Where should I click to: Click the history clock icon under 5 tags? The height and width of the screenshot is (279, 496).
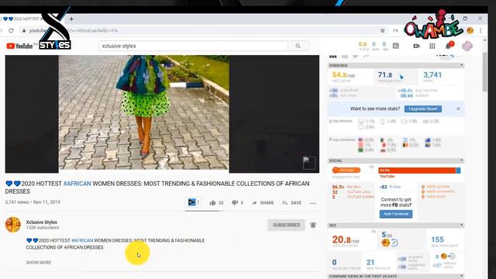coord(394,243)
